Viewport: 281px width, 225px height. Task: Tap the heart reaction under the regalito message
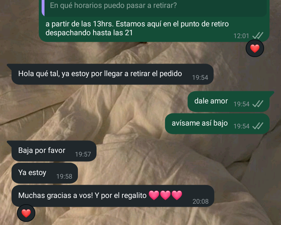26,213
